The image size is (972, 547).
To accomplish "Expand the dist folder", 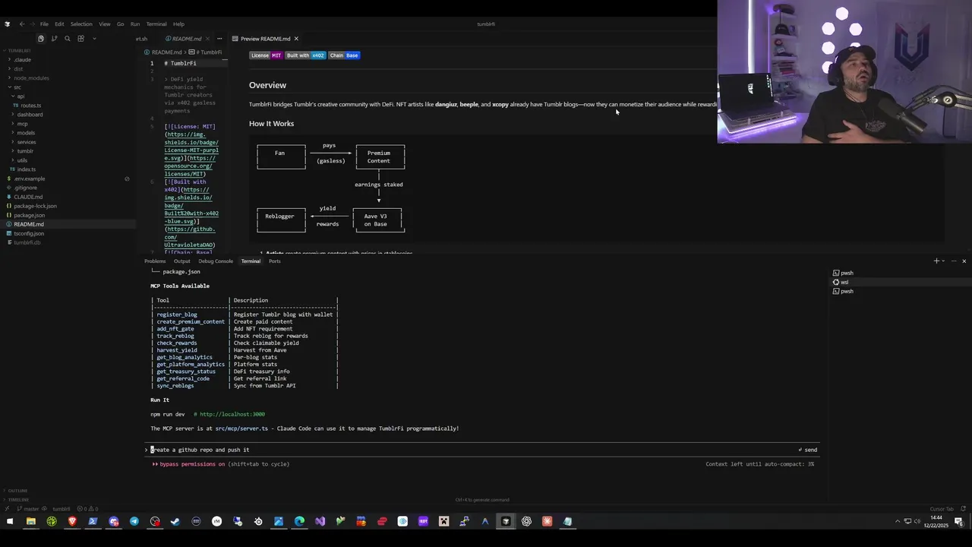I will pyautogui.click(x=18, y=68).
